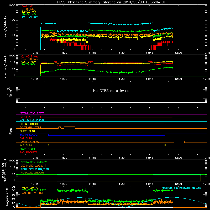Click the ECLIPSE_FLAG low segment line
210x210 pixels.
click(107, 135)
